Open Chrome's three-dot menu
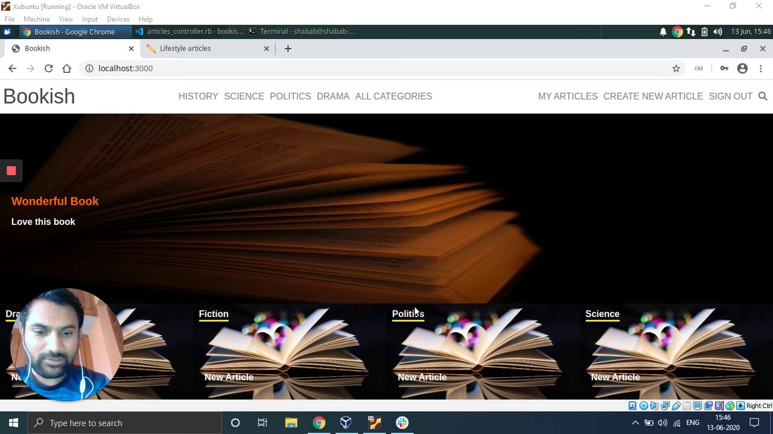Screen dimensions: 773x434 (x=761, y=68)
